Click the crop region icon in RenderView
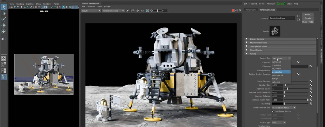The image size is (325, 127). pyautogui.click(x=147, y=11)
